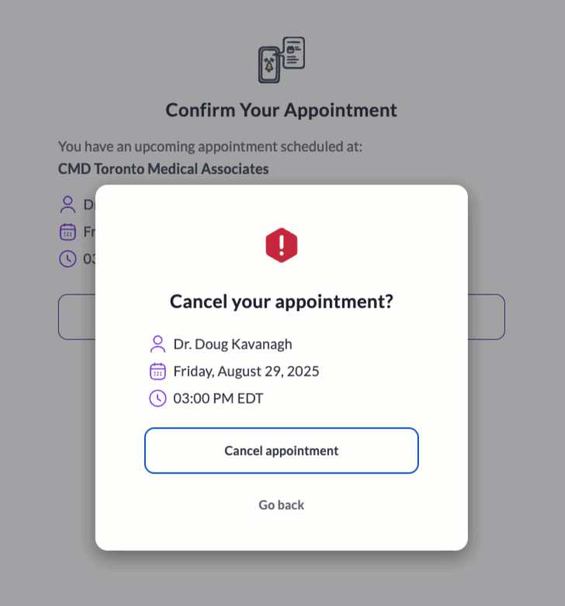
Task: Click the 03:00 PM EDT time text
Action: (x=218, y=398)
